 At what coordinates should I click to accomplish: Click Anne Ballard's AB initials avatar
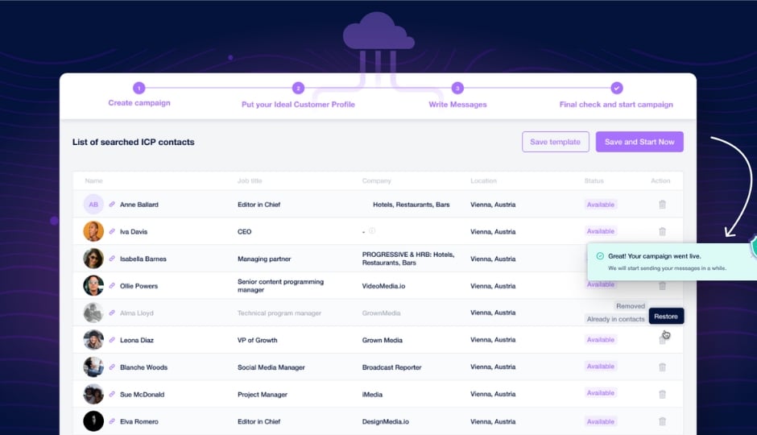93,205
